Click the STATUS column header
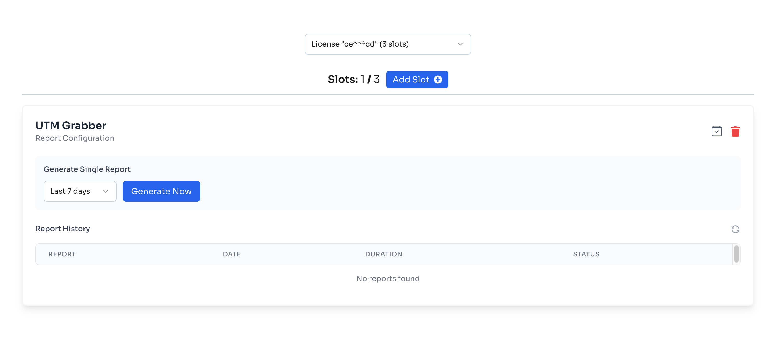Screen dimensions: 776x339 click(586, 254)
